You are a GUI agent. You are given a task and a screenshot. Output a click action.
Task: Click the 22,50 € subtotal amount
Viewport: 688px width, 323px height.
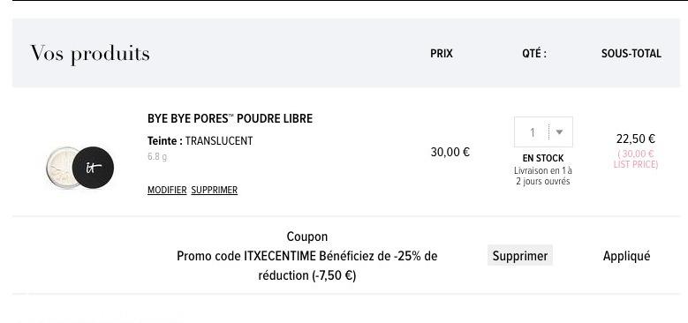[x=635, y=139]
